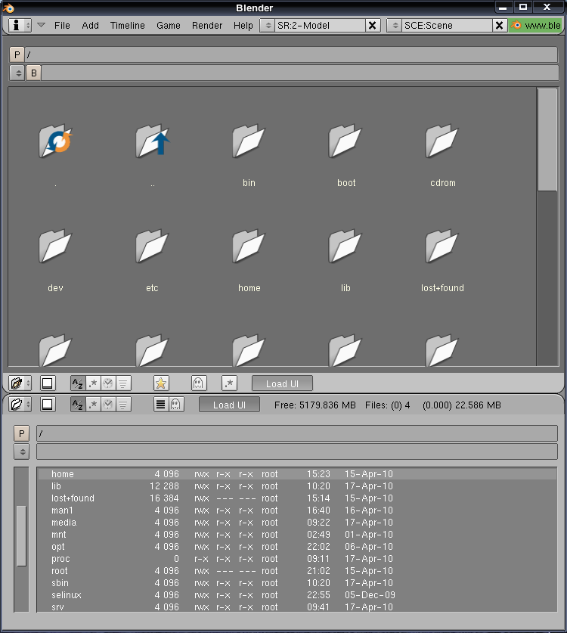The width and height of the screenshot is (567, 633).
Task: Open the SCE:Scene selector arrows
Action: coord(395,26)
